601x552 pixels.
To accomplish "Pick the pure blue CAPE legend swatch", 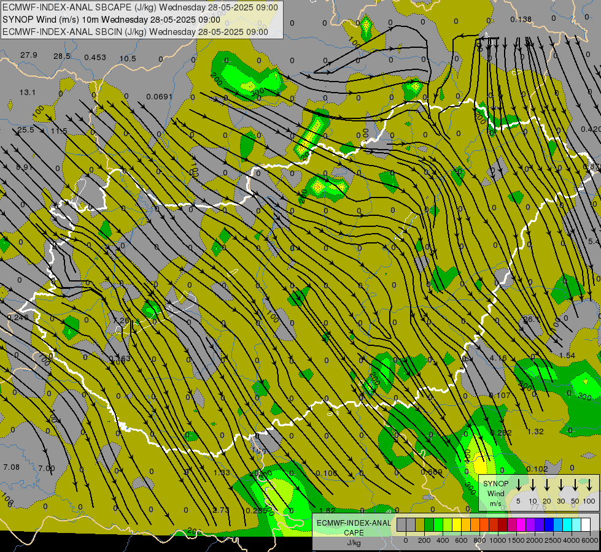I will [x=548, y=524].
